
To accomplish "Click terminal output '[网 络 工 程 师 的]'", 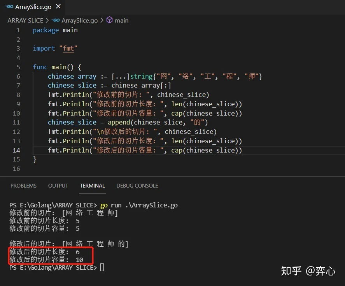I will pos(95,244).
